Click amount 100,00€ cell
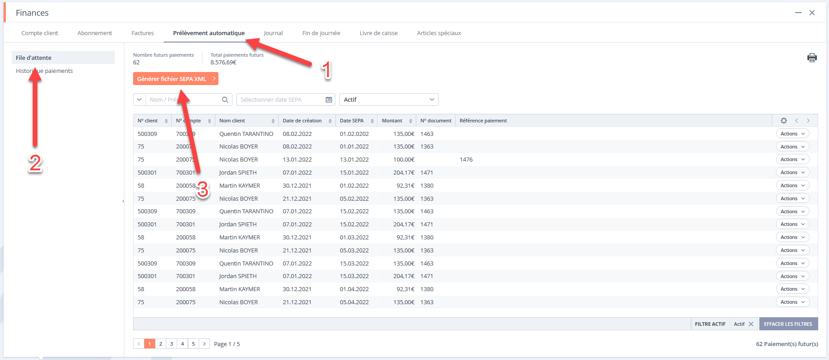Screen dimensions: 829x360 click(404, 159)
